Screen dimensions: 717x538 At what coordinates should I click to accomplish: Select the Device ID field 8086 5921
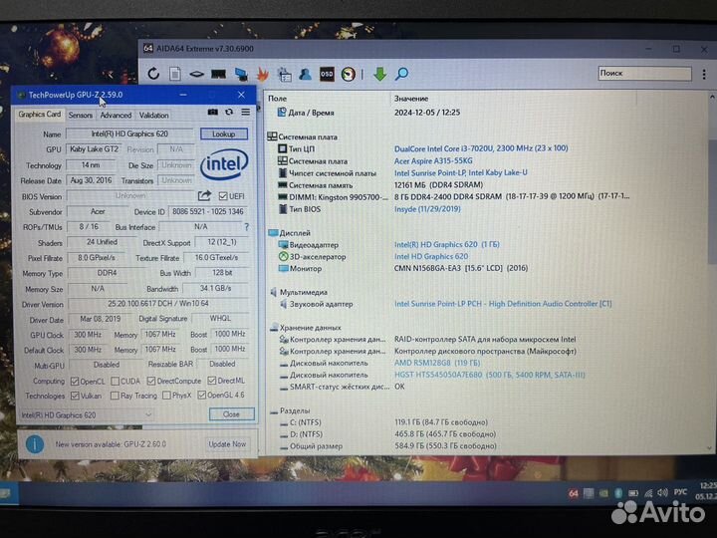click(x=208, y=211)
